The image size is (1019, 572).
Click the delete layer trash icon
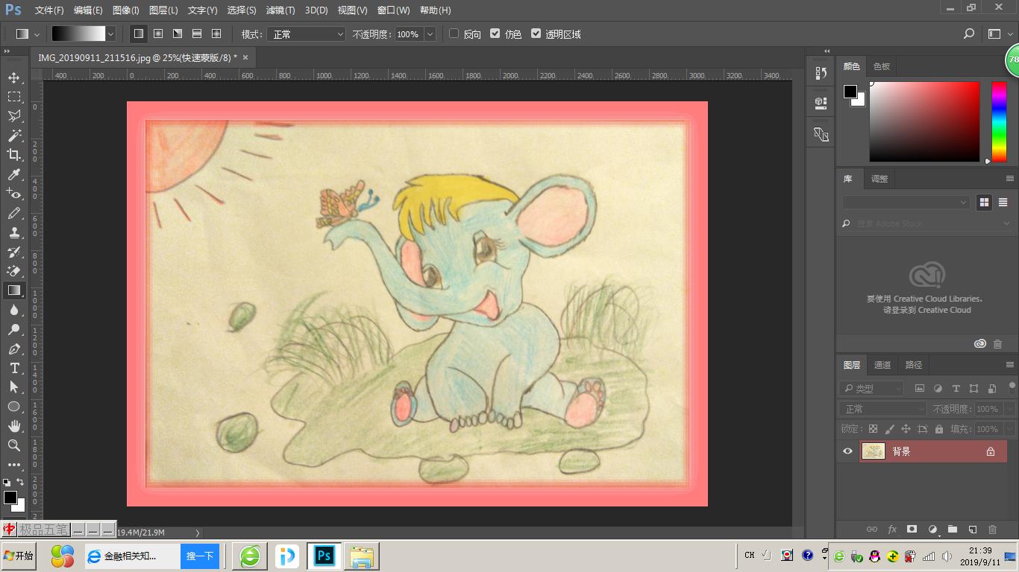tap(992, 530)
